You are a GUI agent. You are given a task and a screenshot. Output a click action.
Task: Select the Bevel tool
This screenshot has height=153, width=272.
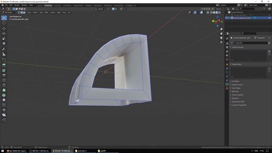4,75
